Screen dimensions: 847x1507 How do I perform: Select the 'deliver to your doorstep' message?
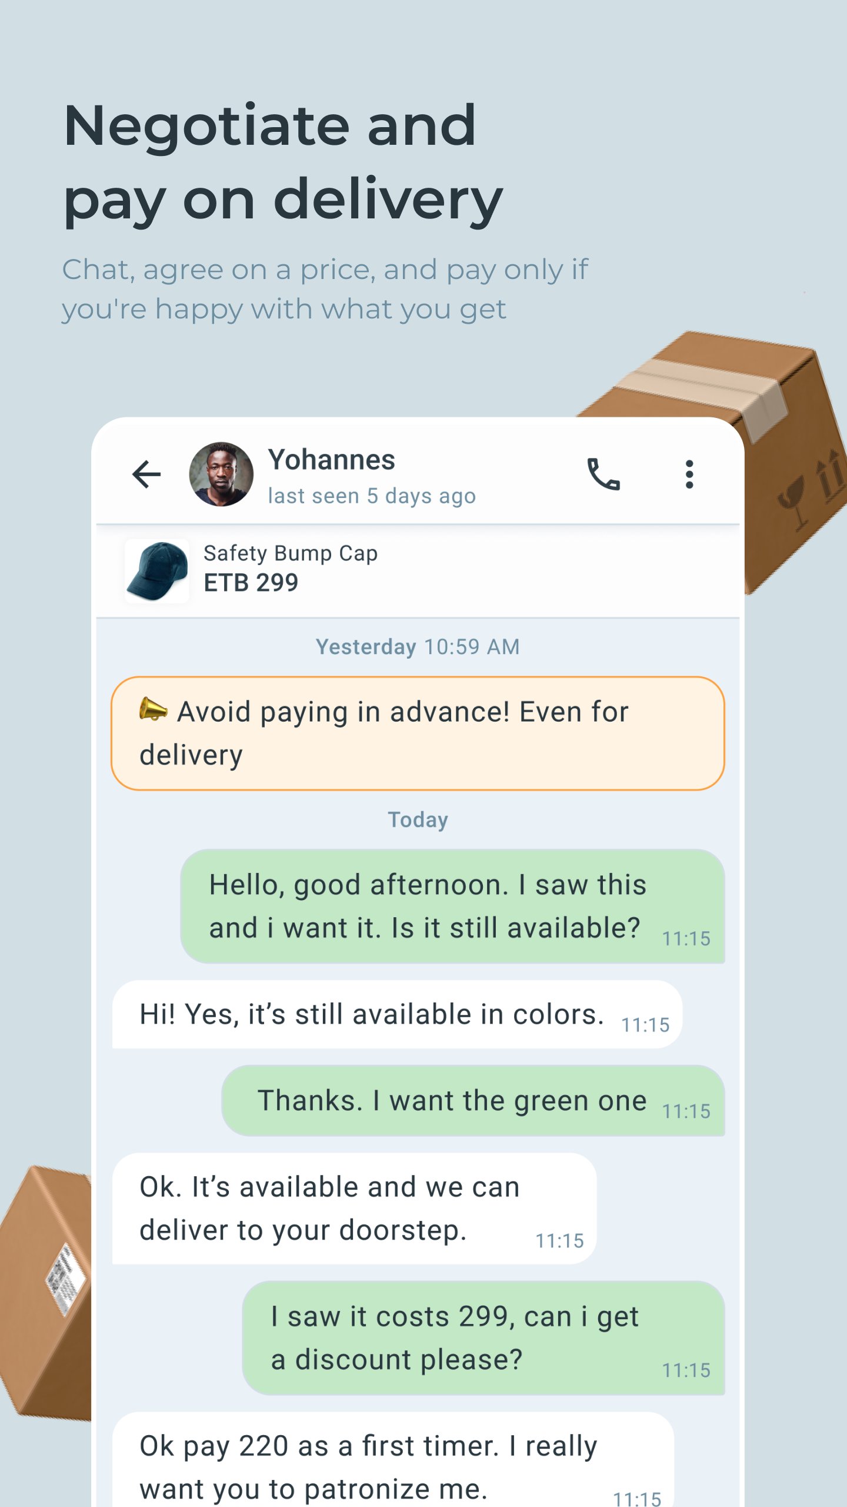tap(354, 1209)
